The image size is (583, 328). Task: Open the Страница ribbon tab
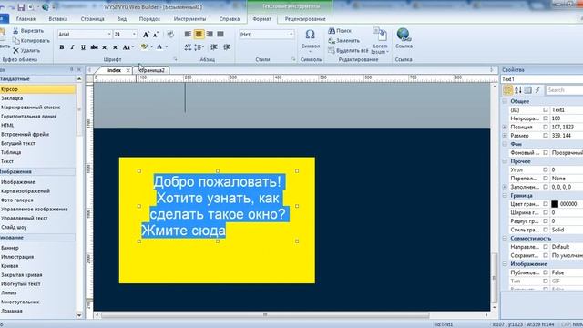93,19
